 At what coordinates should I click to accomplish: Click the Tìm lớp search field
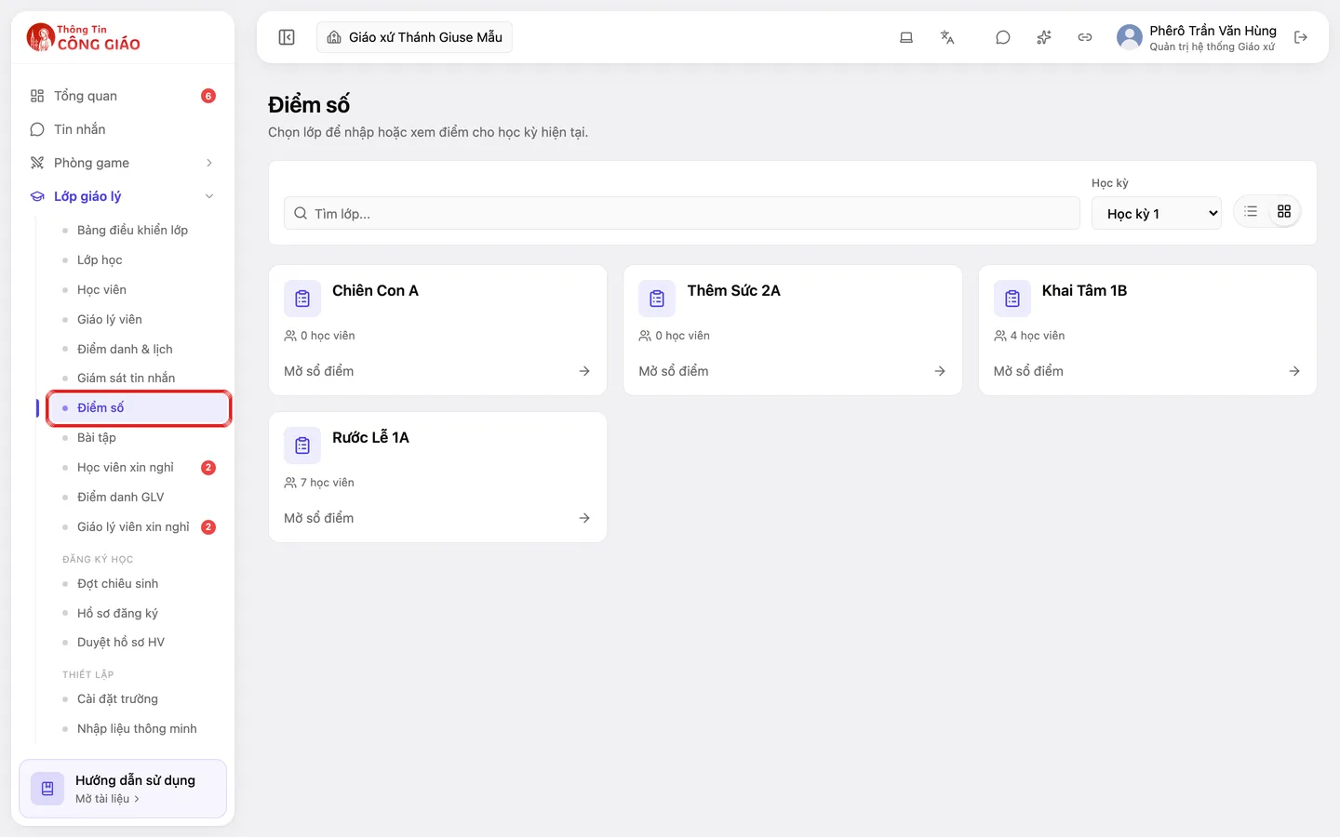pos(682,213)
